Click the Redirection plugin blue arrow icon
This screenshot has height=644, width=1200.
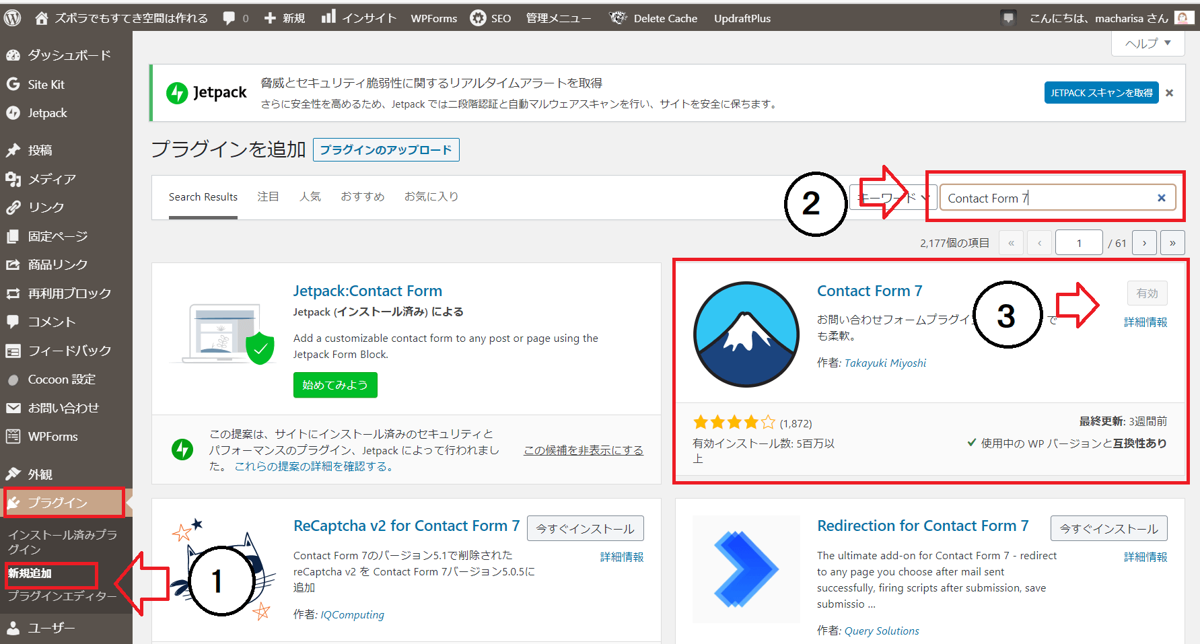[746, 569]
